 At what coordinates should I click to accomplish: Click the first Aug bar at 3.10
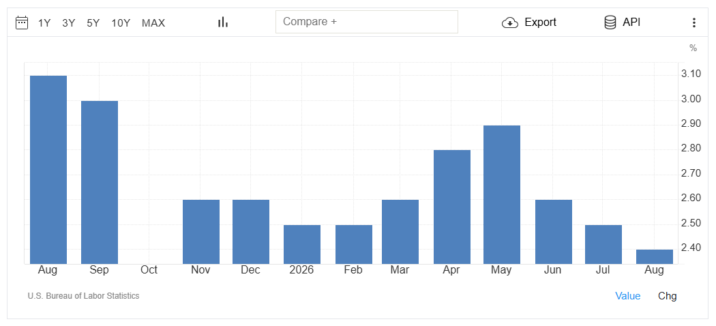48,170
